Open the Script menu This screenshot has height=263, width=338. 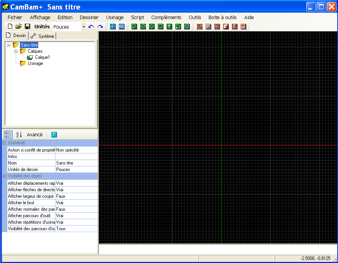click(137, 18)
